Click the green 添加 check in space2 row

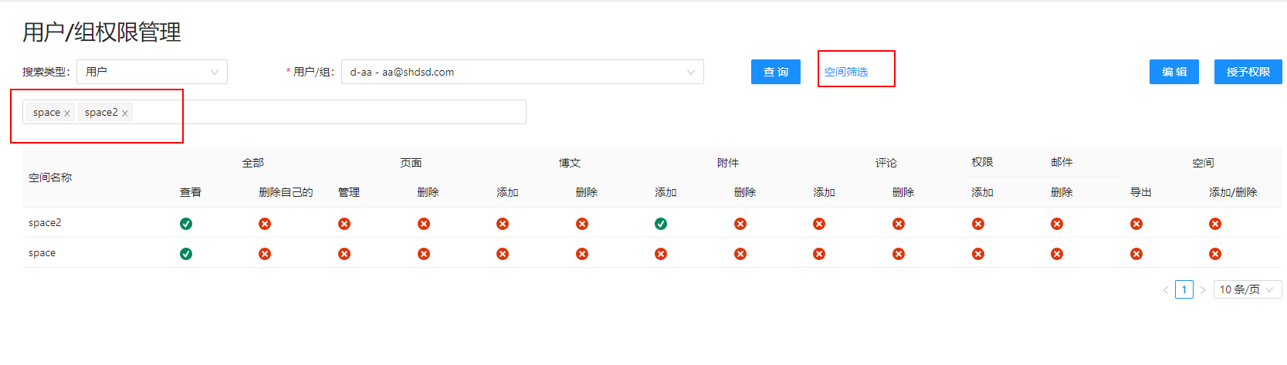(661, 224)
